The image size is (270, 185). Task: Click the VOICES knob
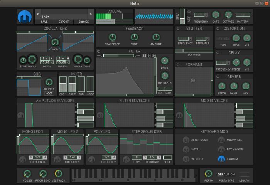click(x=27, y=173)
